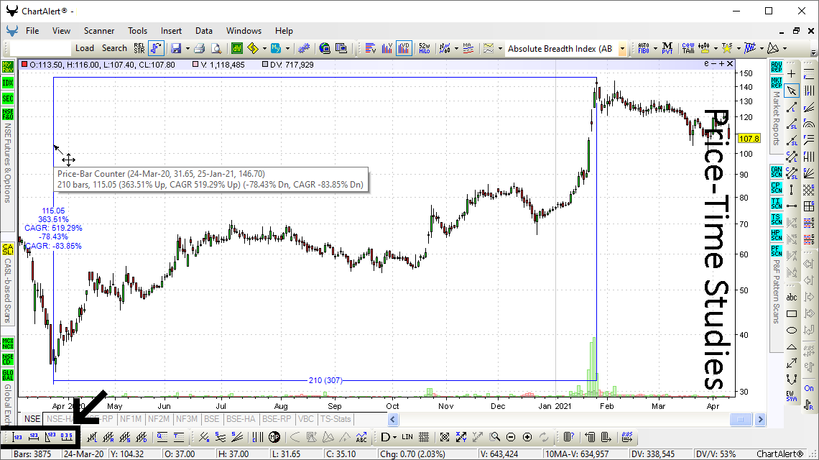Toggle the highlighted VD volume bars button
The image size is (819, 460).
tap(404, 49)
